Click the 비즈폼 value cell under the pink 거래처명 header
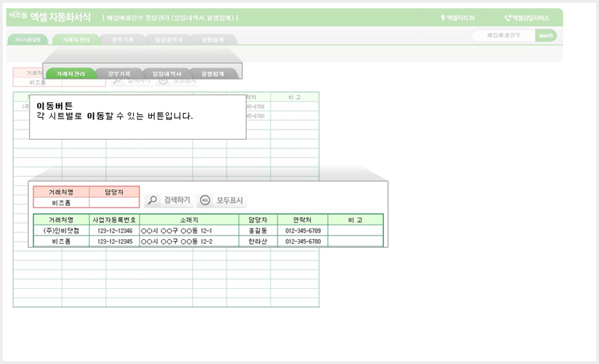Screen dimensions: 599x364 pos(61,202)
